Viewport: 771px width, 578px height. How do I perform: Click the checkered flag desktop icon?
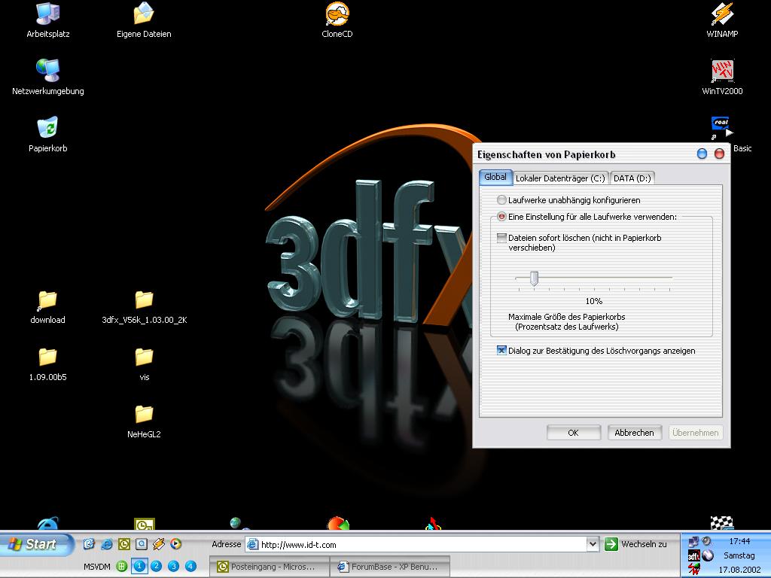coord(722,523)
